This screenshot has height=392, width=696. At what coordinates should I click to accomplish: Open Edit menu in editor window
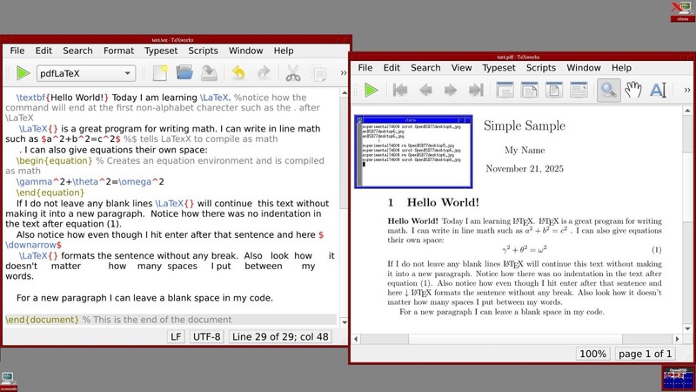point(43,51)
